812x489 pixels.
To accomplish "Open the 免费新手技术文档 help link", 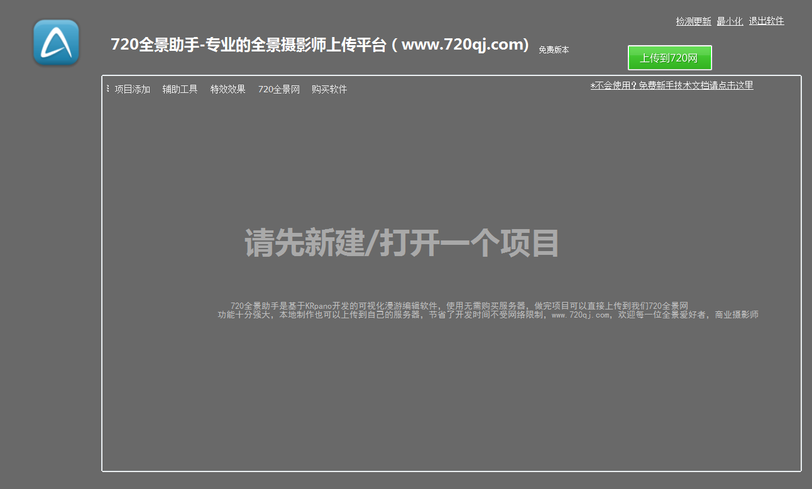I will point(671,85).
